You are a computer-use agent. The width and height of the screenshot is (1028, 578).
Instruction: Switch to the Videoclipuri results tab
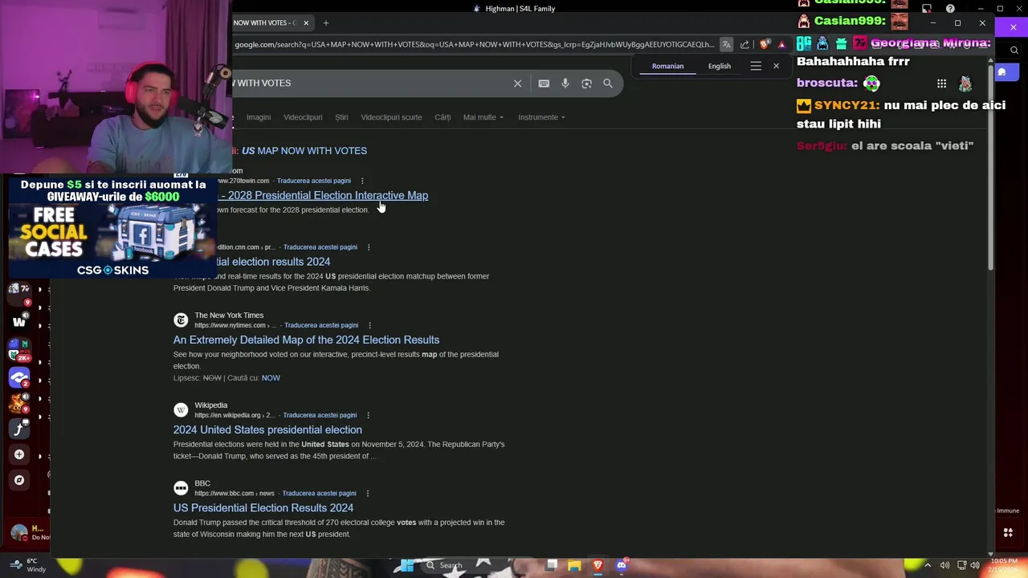click(x=303, y=117)
